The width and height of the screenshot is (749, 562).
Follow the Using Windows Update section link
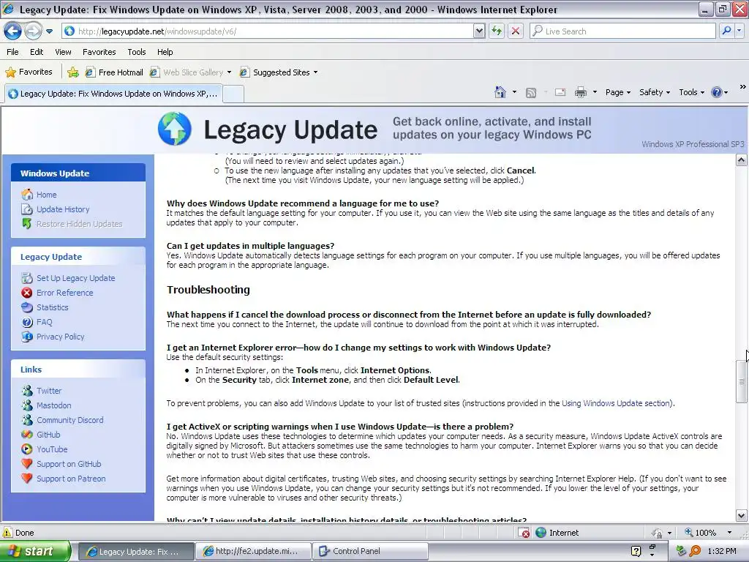tap(616, 403)
